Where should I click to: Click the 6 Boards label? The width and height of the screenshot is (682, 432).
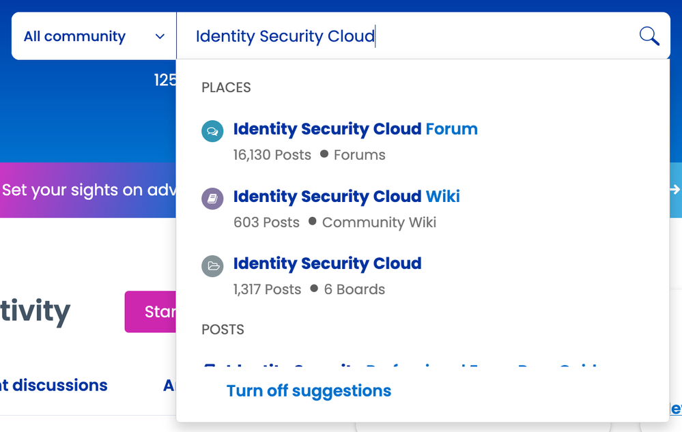pos(354,289)
